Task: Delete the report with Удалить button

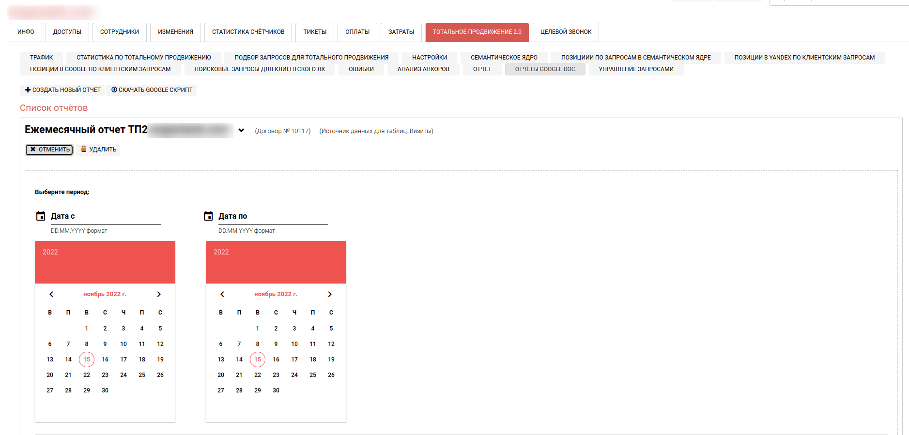Action: pyautogui.click(x=98, y=150)
